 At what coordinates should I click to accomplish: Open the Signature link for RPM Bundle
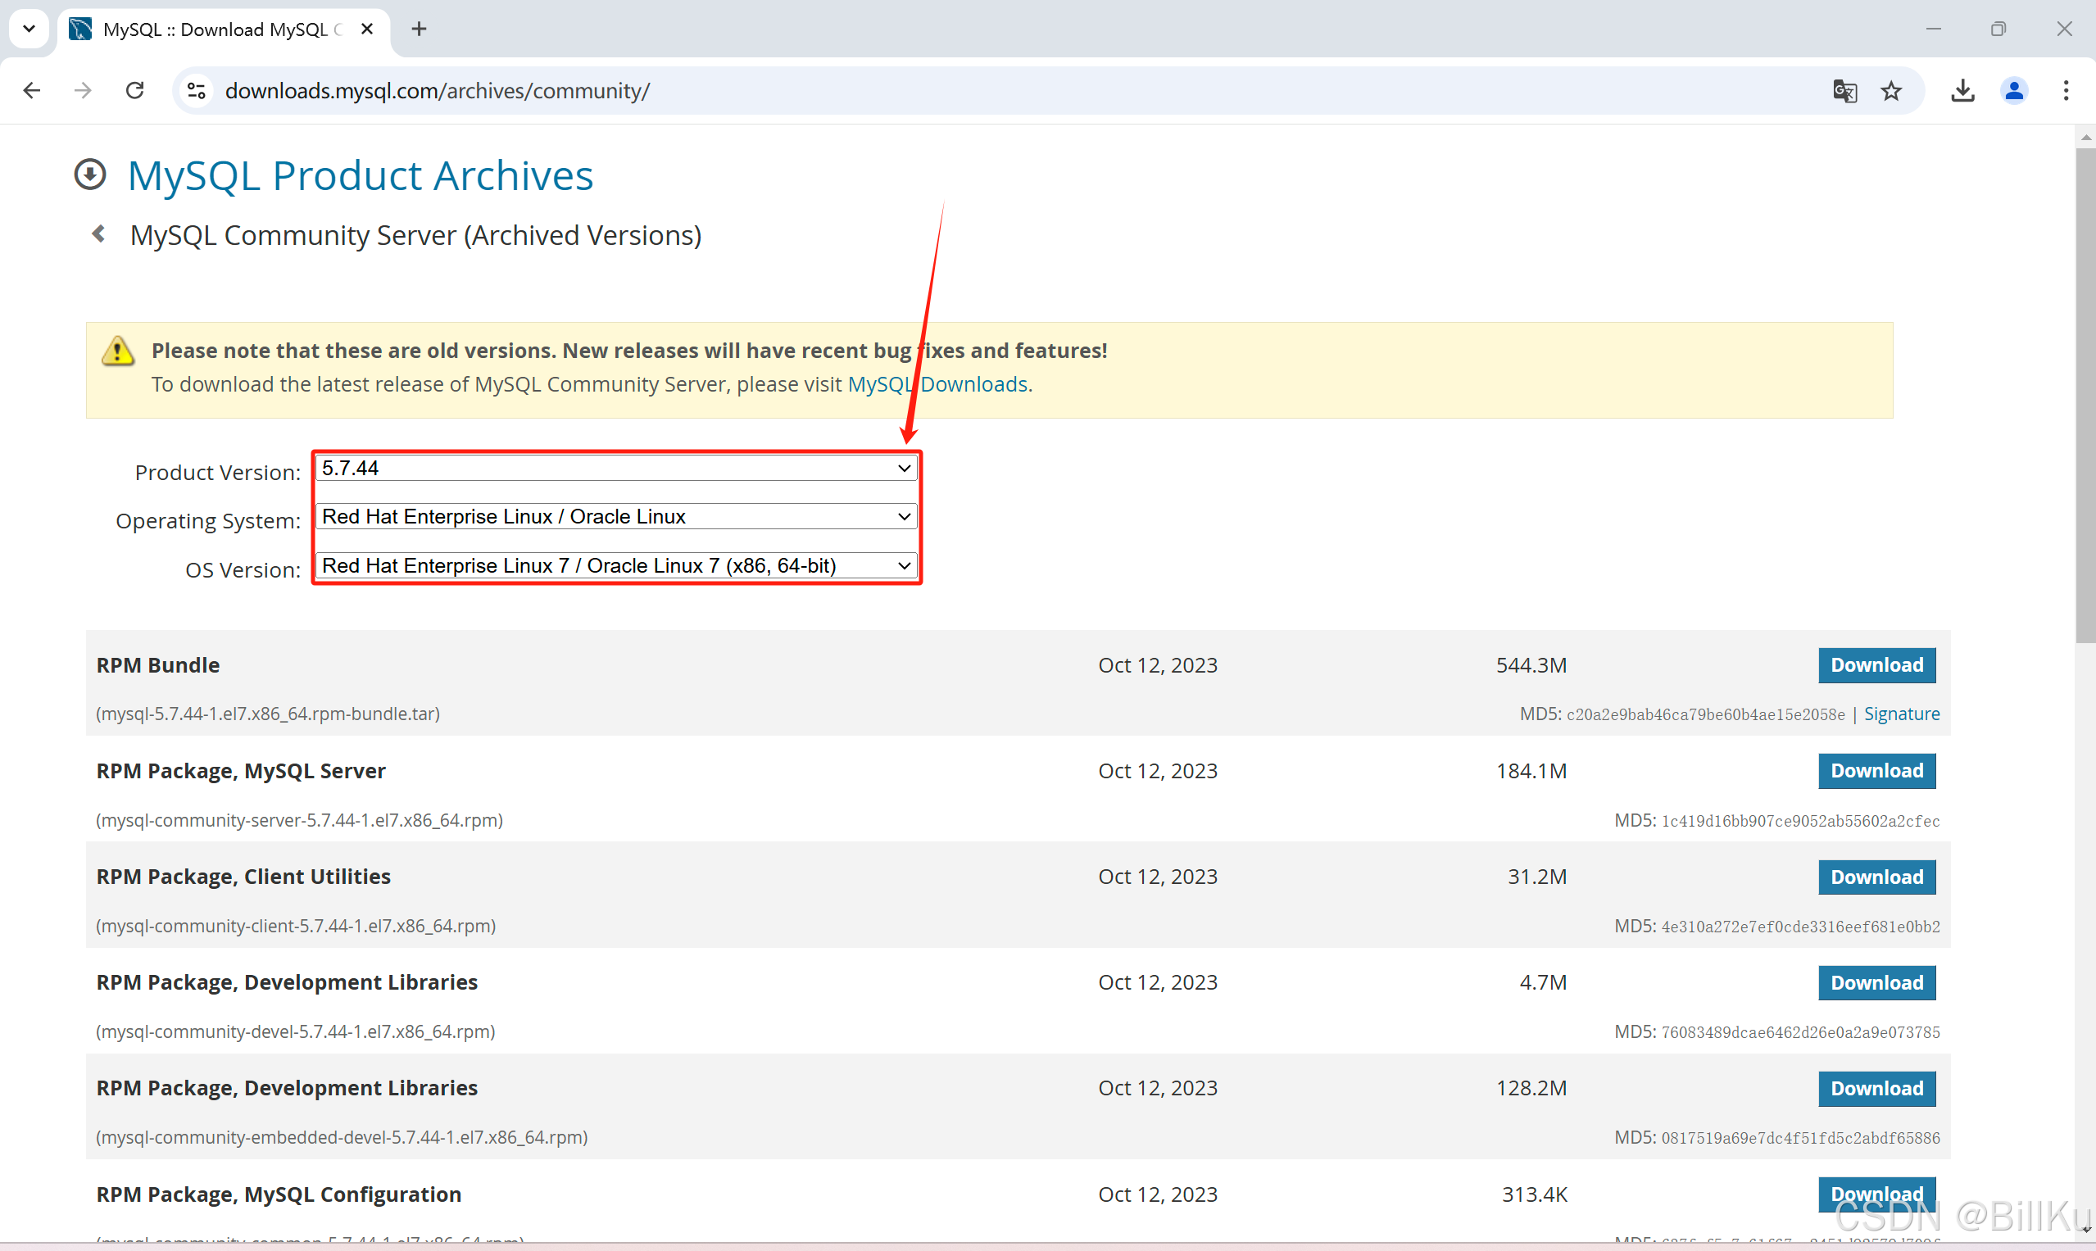pyautogui.click(x=1901, y=714)
